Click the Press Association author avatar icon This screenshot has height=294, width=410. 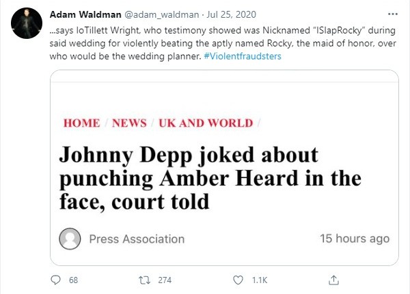tap(70, 239)
